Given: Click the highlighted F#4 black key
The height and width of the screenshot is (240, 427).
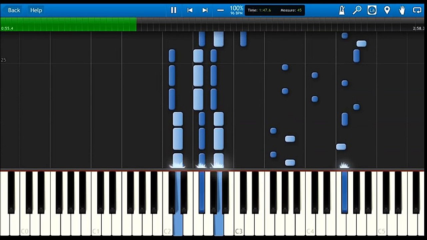Looking at the screenshot, I should [344, 192].
